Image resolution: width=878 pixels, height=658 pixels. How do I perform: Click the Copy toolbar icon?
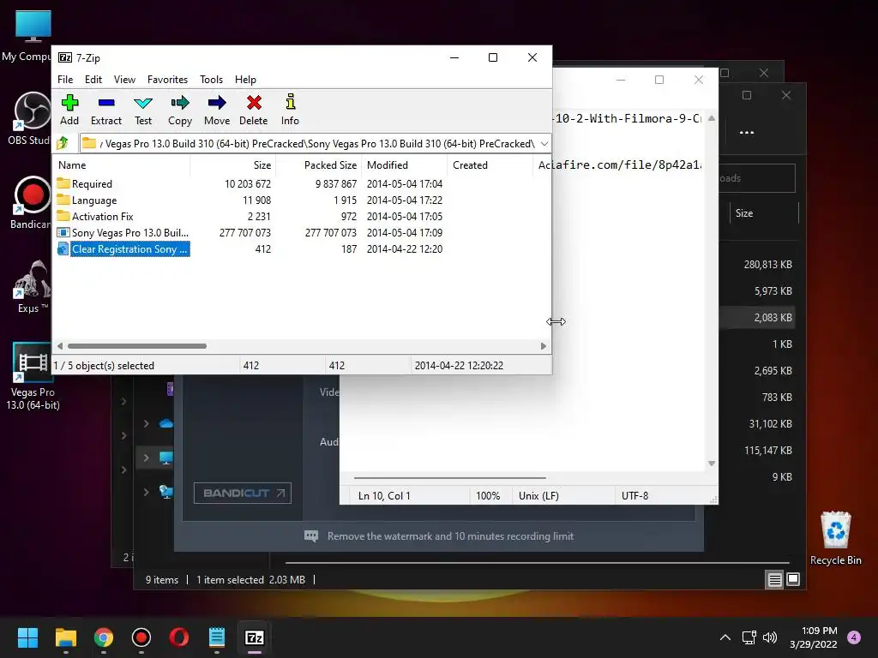[x=180, y=110]
